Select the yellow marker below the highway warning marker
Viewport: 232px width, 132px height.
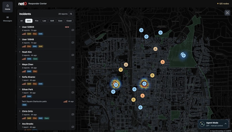click(x=121, y=70)
